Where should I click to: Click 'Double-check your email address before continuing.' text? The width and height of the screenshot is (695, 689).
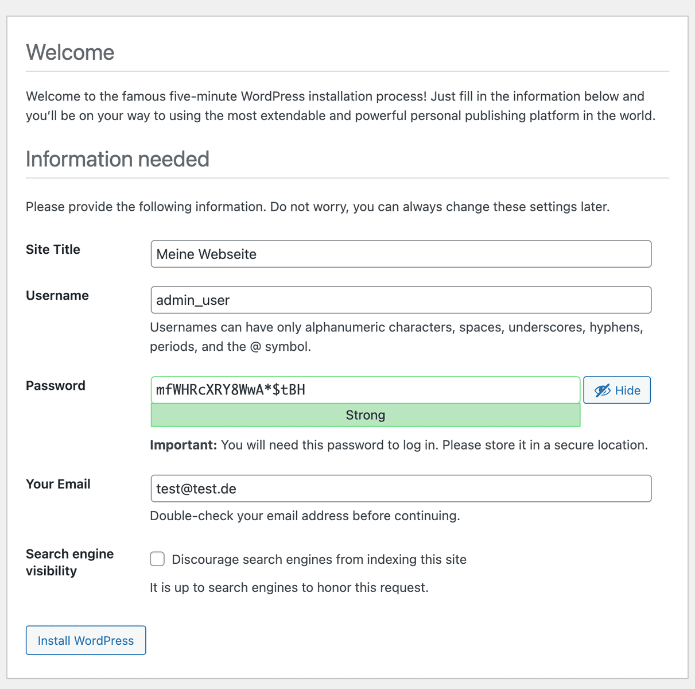pos(305,516)
